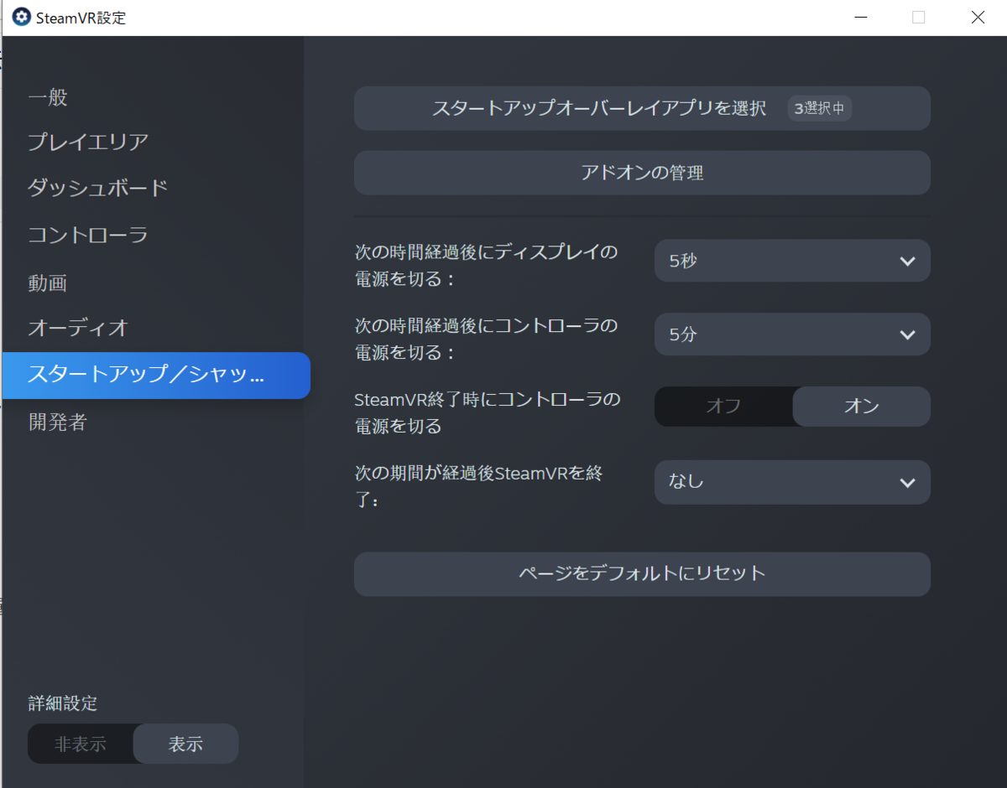Open the オーディオ settings
Screen dimensions: 1007x788
point(78,328)
